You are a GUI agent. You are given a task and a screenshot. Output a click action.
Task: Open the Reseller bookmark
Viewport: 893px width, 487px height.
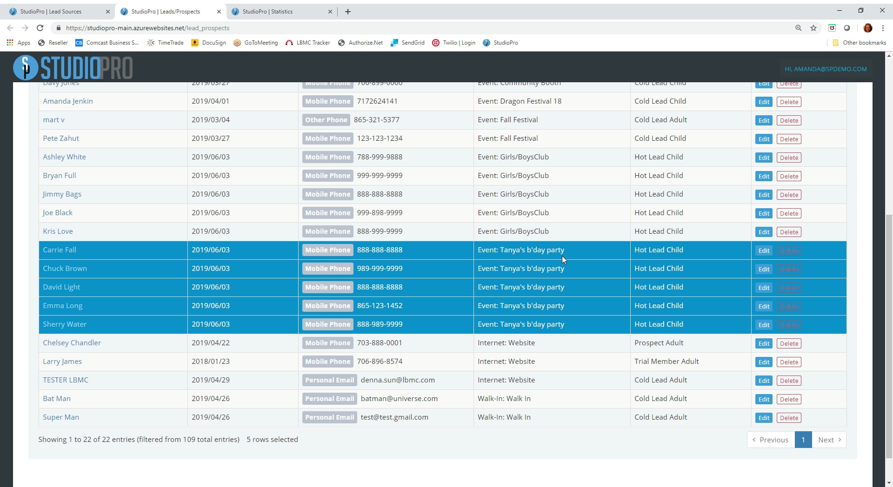pos(53,43)
